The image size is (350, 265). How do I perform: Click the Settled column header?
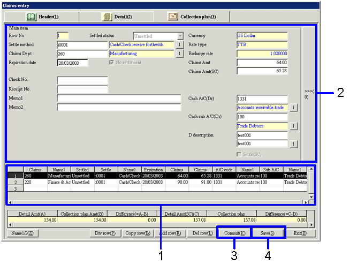click(x=82, y=170)
